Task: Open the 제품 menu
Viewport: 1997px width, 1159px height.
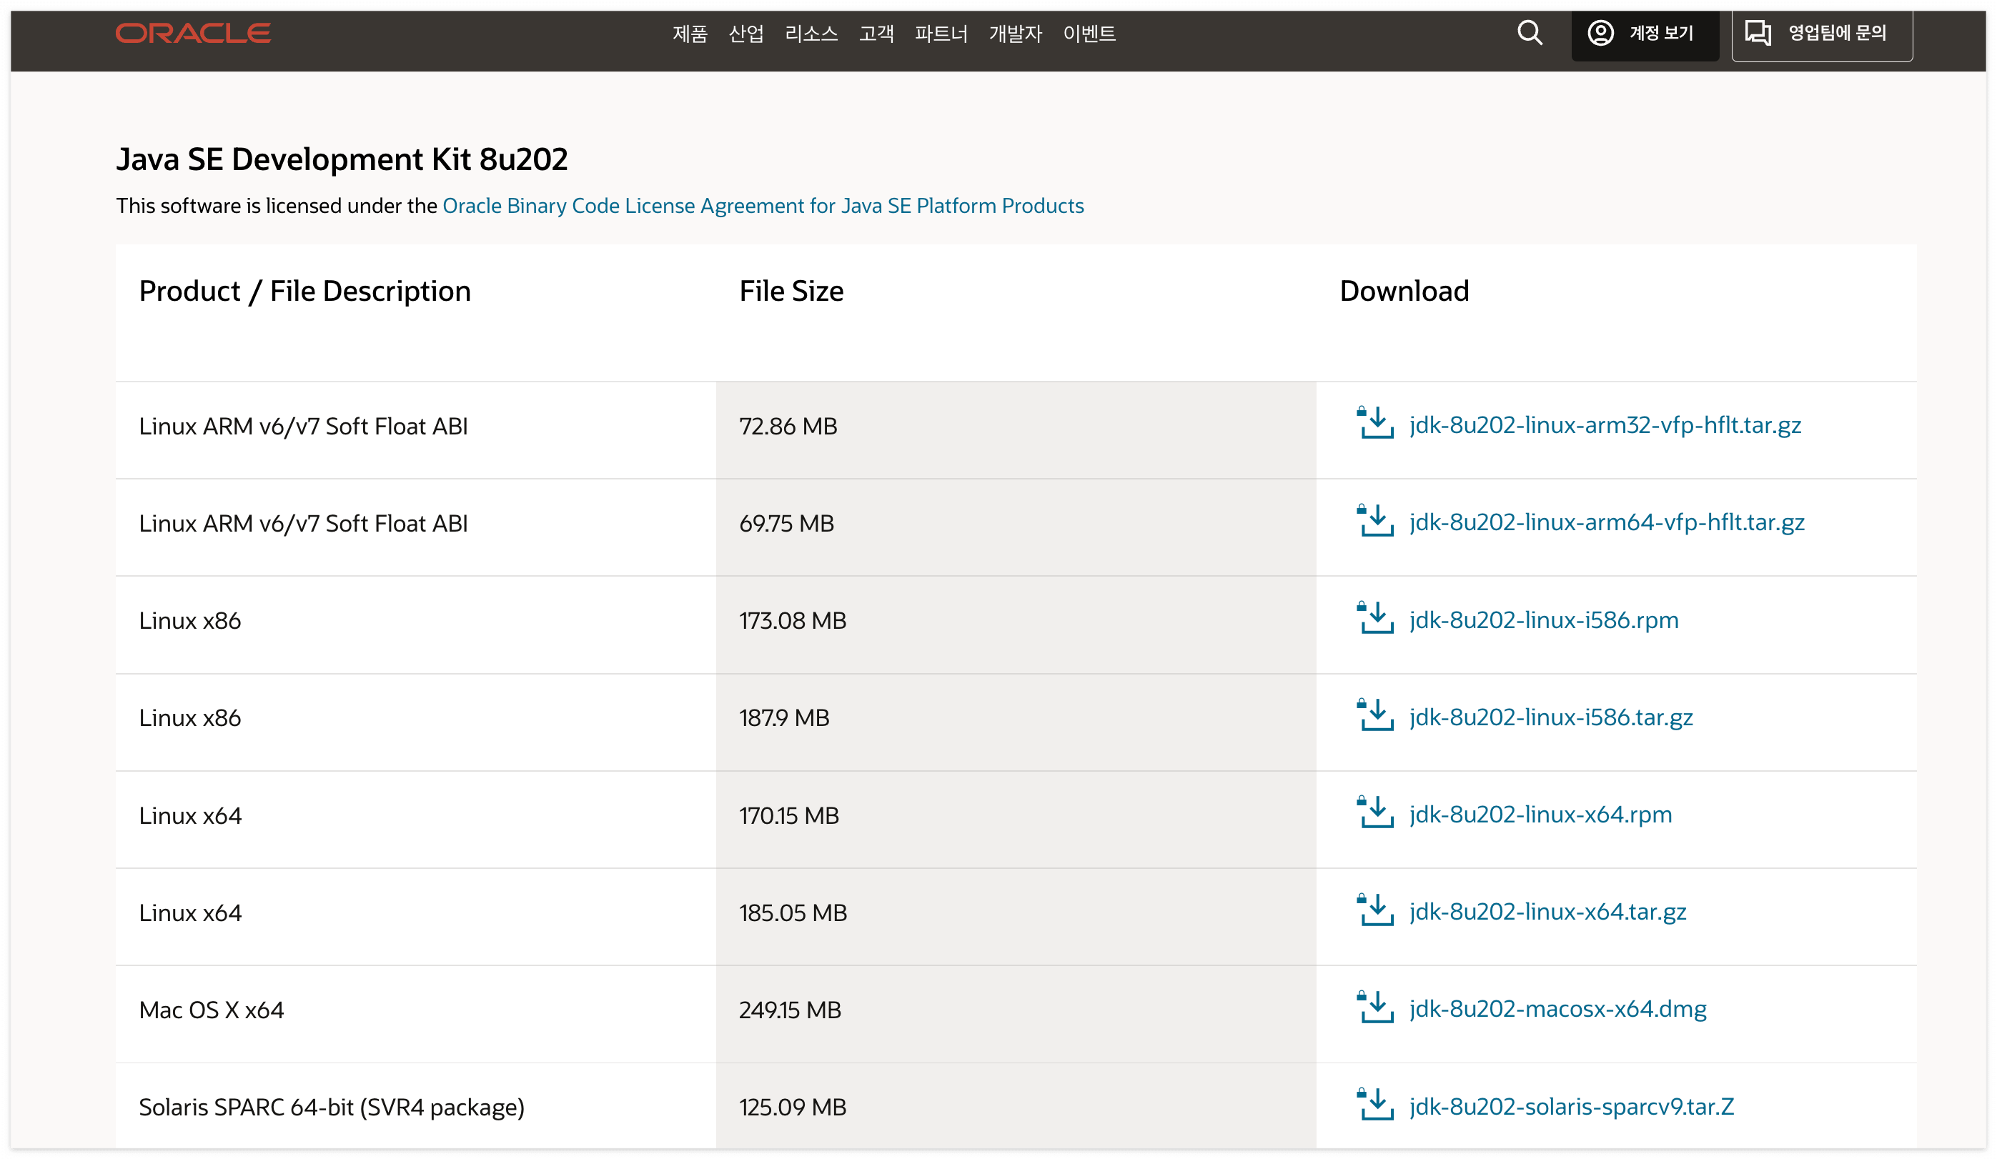Action: pyautogui.click(x=690, y=34)
